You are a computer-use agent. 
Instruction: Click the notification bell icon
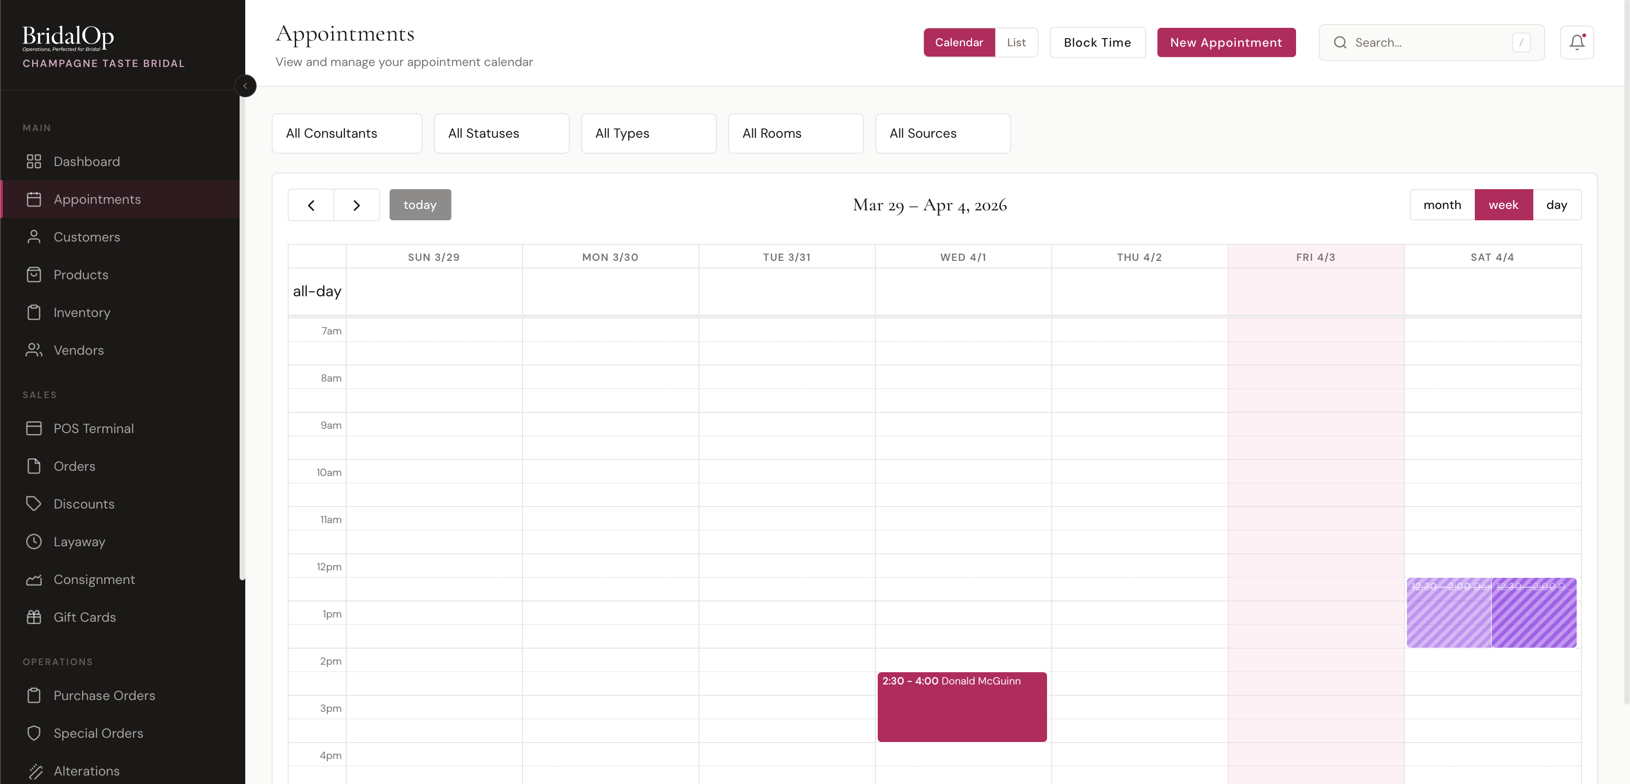(1577, 42)
